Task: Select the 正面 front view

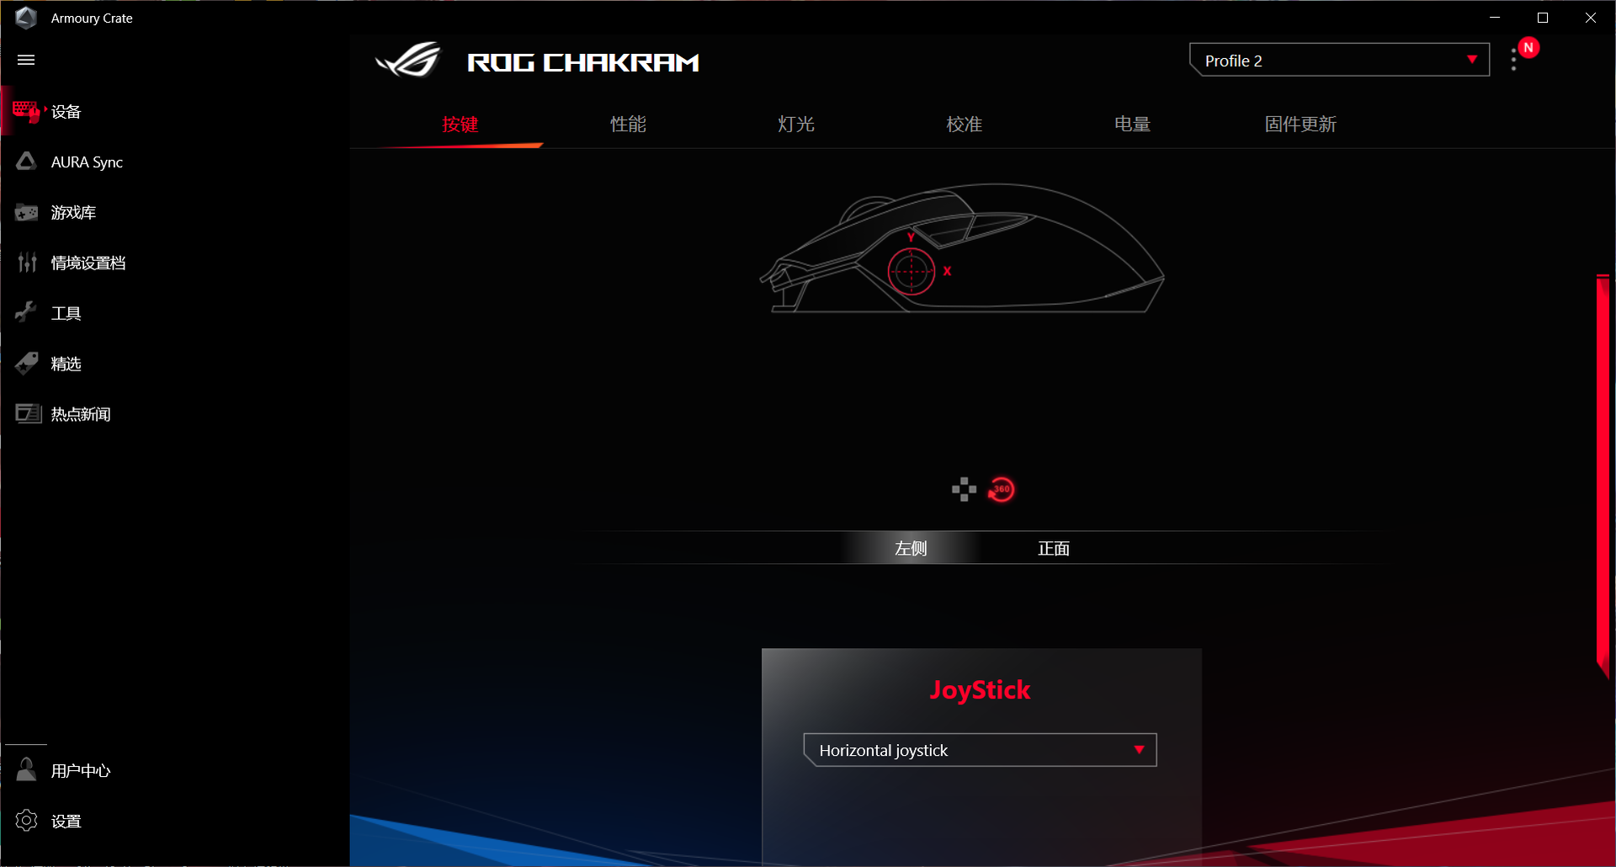Action: 1053,548
